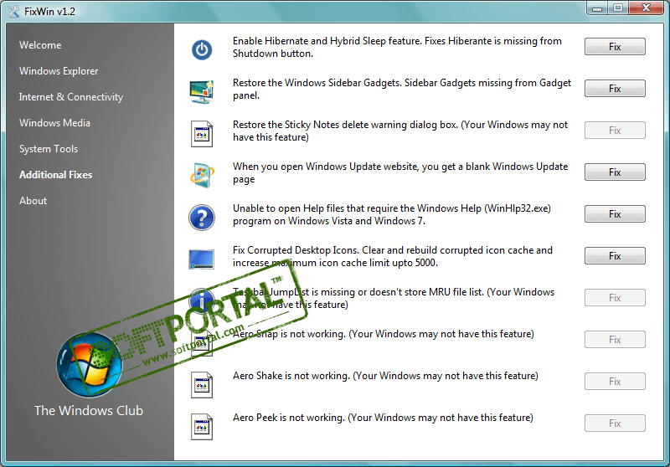The height and width of the screenshot is (467, 670).
Task: Click Fix for Aero Snap not working
Action: [615, 339]
